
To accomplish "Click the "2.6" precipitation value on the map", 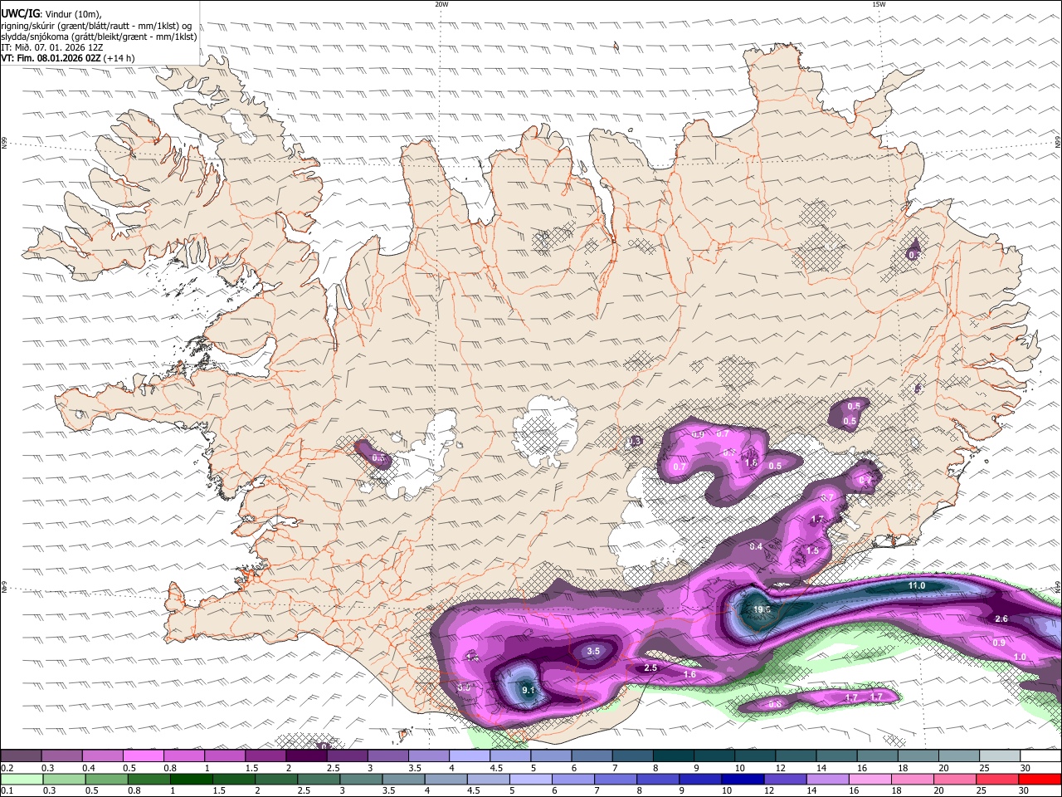I will click(1001, 619).
